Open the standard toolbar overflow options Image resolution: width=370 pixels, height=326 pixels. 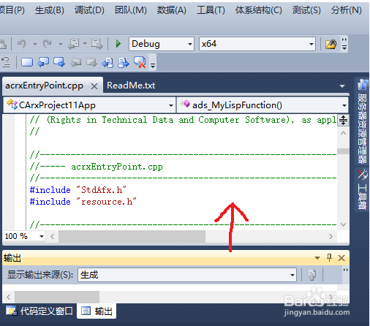click(x=344, y=44)
